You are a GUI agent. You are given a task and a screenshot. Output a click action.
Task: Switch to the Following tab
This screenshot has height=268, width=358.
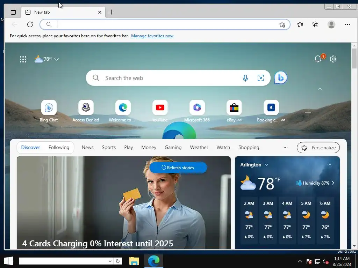(x=59, y=148)
